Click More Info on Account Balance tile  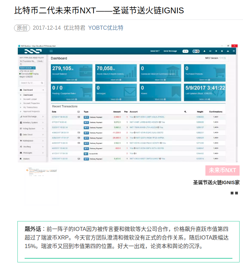tap(71, 80)
